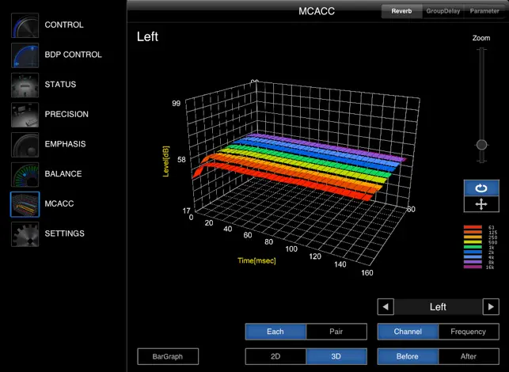Open the BDP CONTROL section icon

click(25, 55)
